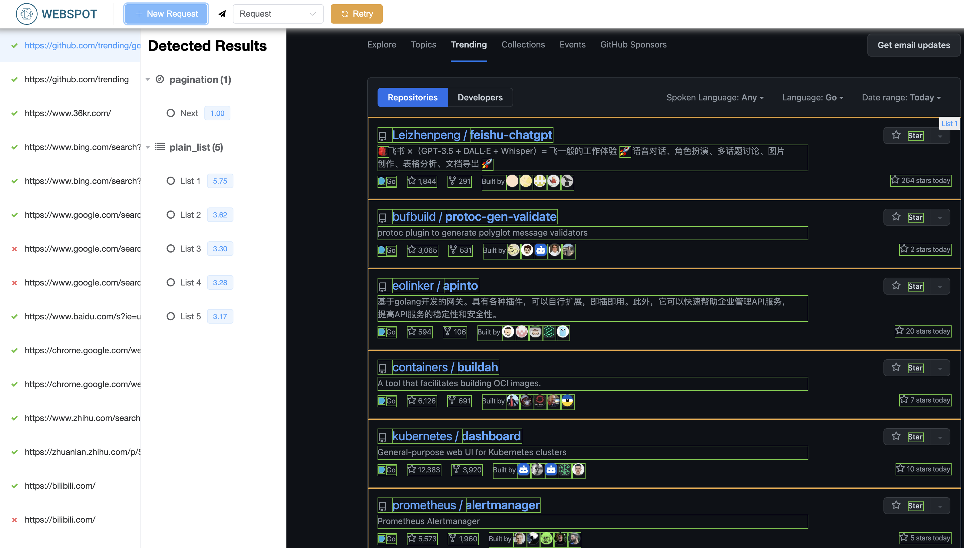The image size is (964, 548).
Task: Switch to the Developers tab
Action: pos(480,97)
